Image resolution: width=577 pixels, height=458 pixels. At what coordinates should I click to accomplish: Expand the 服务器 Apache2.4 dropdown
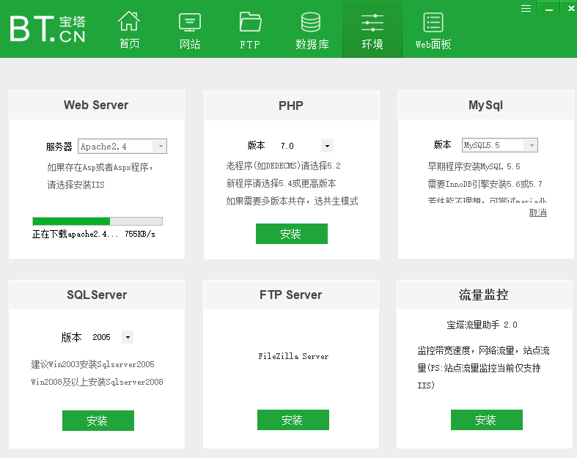coord(161,146)
